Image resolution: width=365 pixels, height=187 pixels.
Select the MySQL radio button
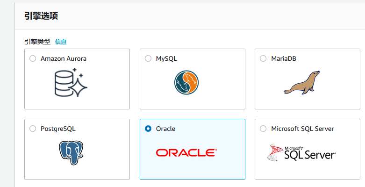[148, 58]
